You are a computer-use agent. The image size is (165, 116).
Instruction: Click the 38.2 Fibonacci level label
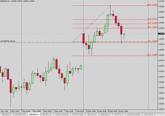tap(153, 27)
